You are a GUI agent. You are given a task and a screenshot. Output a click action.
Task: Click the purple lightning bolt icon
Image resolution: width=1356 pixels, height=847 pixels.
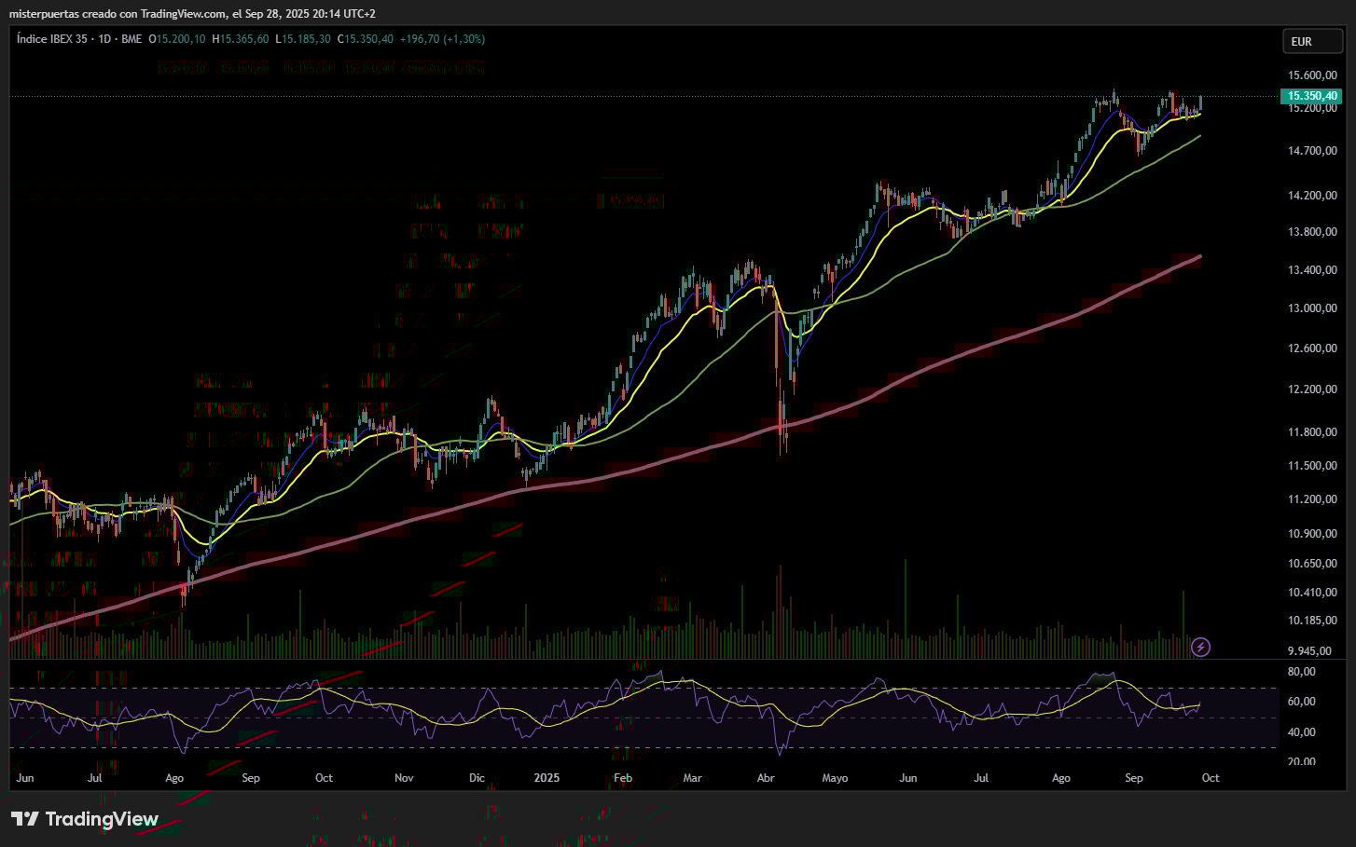pos(1201,647)
